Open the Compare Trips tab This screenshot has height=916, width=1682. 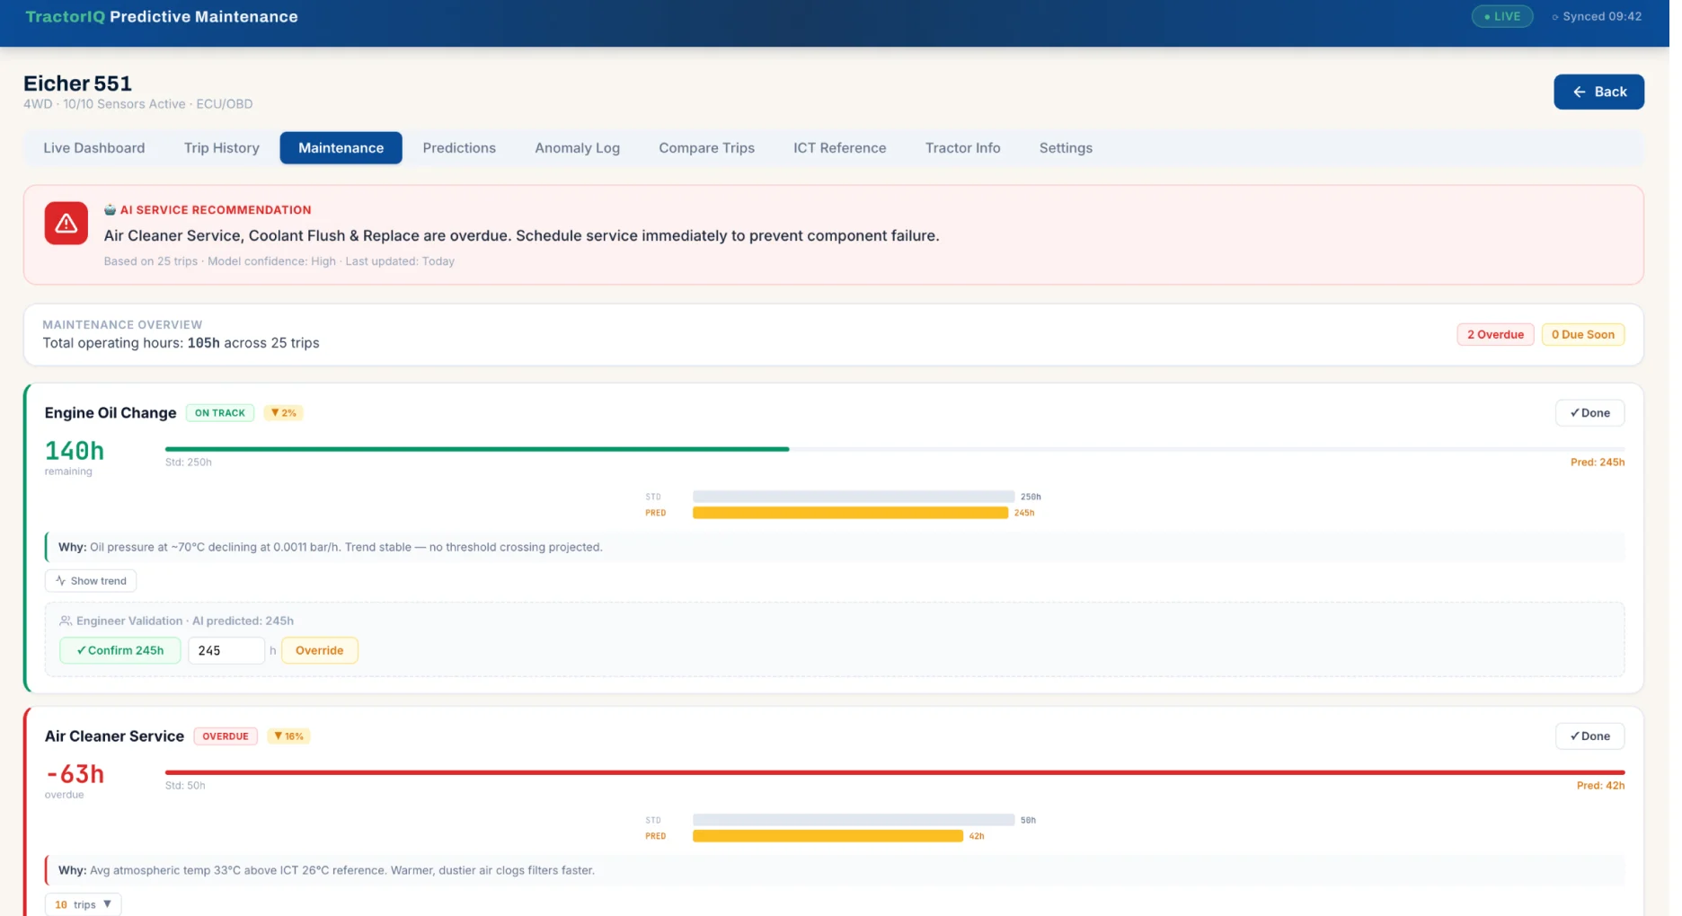(x=707, y=148)
